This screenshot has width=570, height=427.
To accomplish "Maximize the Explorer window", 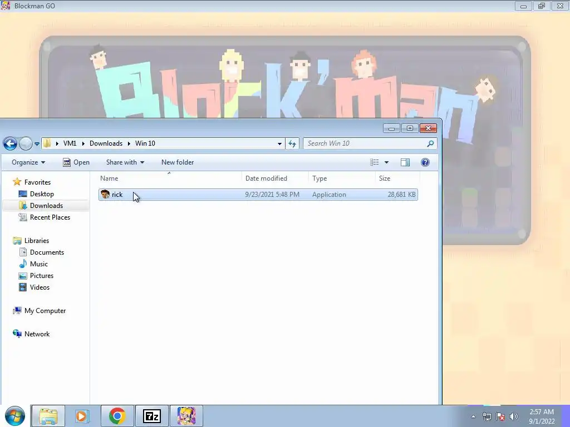I will coord(410,128).
